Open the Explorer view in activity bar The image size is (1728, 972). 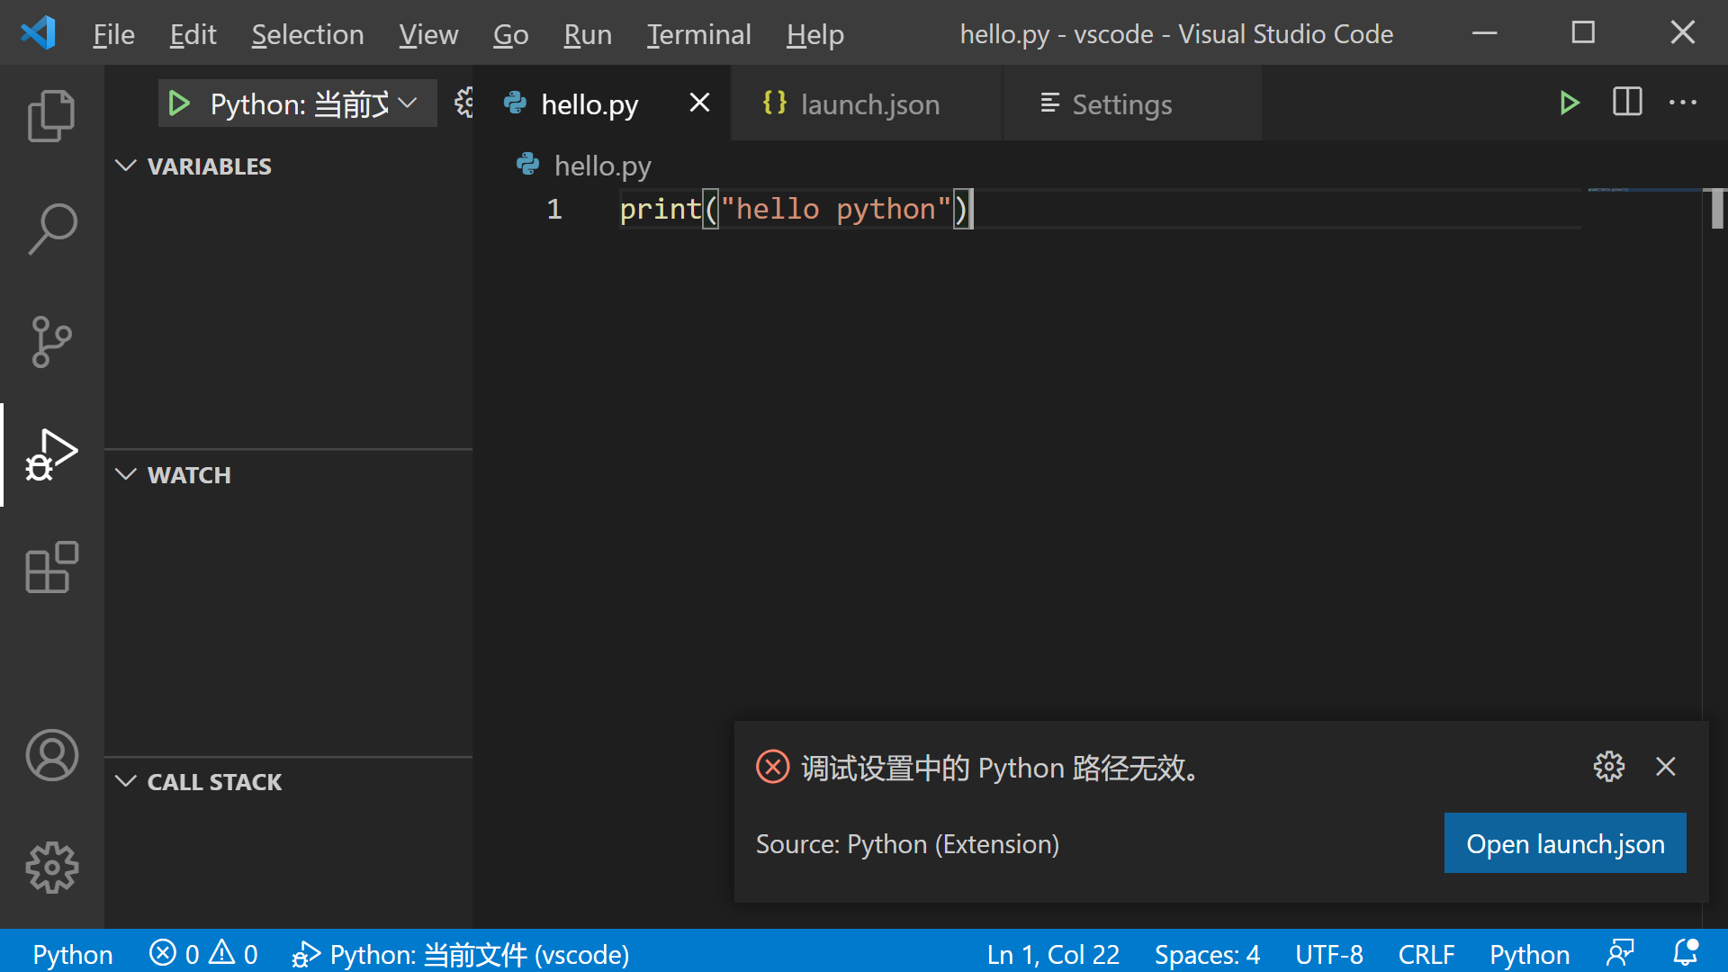(51, 115)
